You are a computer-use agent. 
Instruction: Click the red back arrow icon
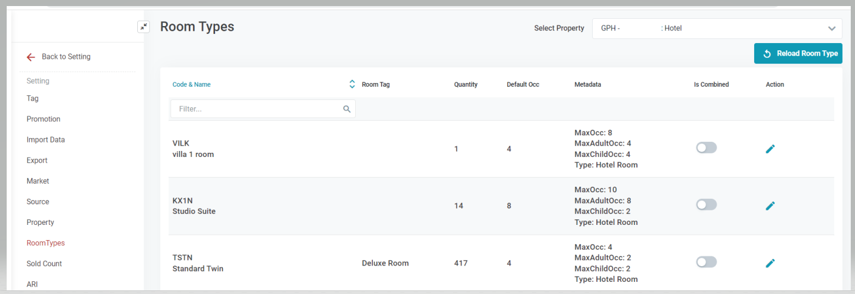pos(31,57)
